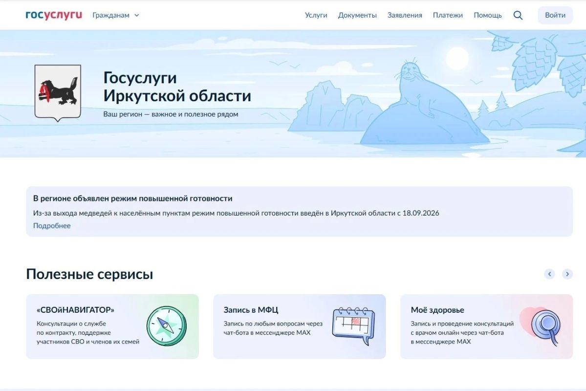
Task: Click alert title about режим повышенной готовности
Action: click(132, 198)
